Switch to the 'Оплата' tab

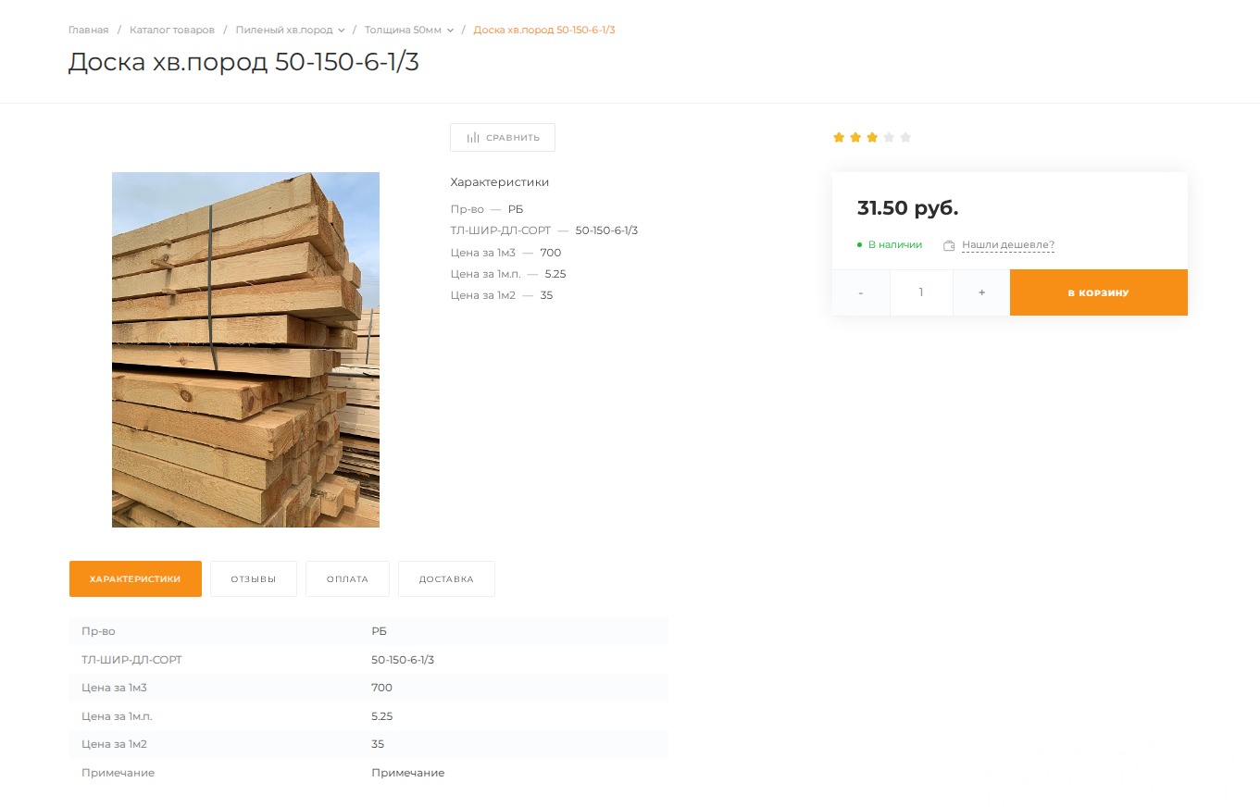click(x=347, y=579)
